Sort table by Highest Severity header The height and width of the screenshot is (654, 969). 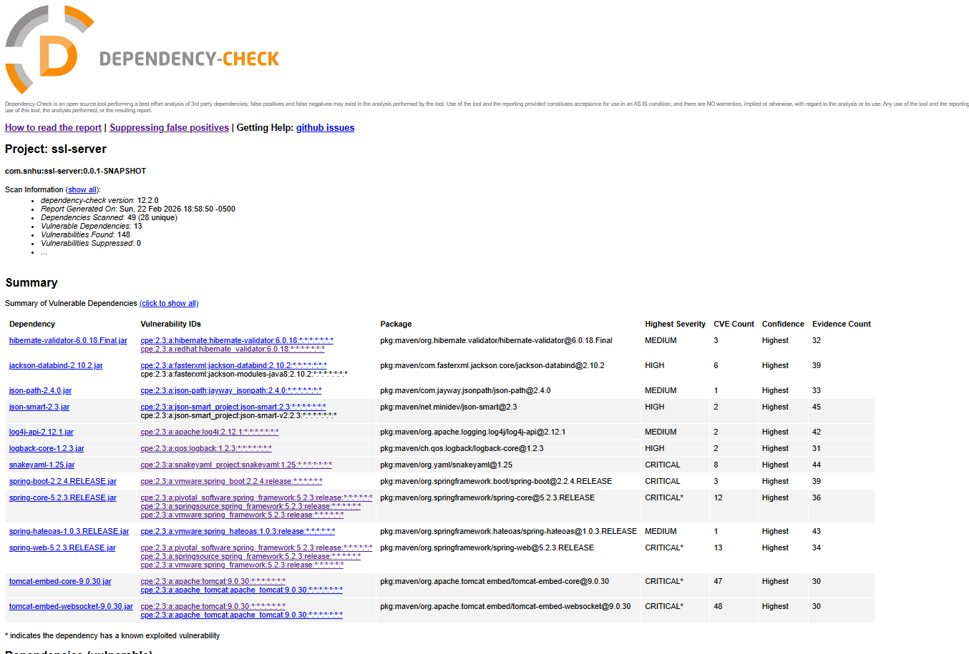[675, 324]
